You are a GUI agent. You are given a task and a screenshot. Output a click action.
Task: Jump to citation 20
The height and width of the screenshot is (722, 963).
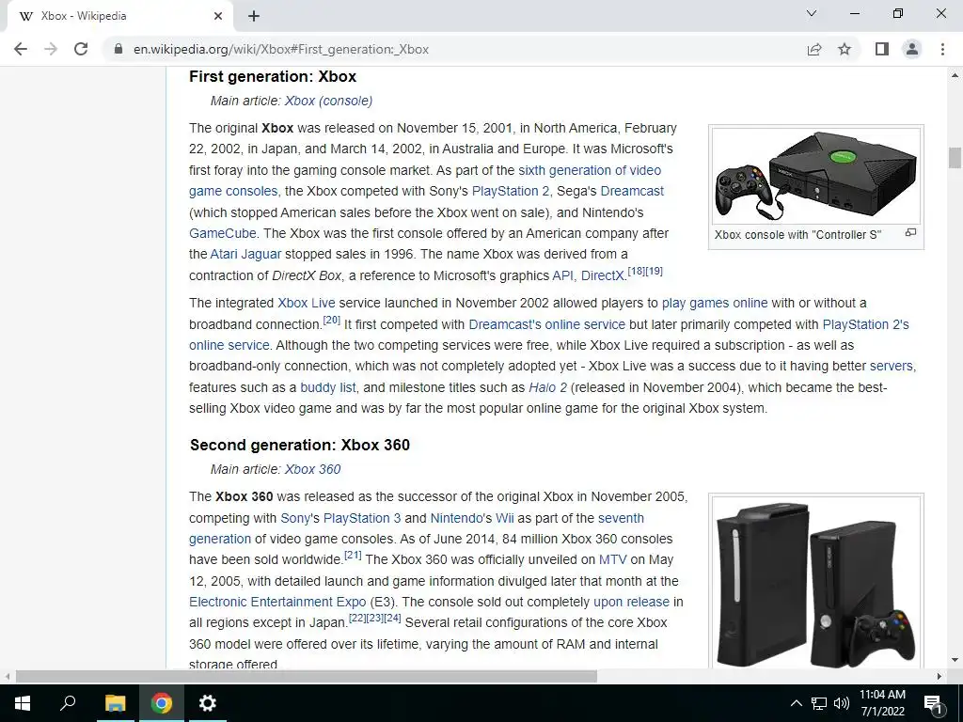coord(332,320)
